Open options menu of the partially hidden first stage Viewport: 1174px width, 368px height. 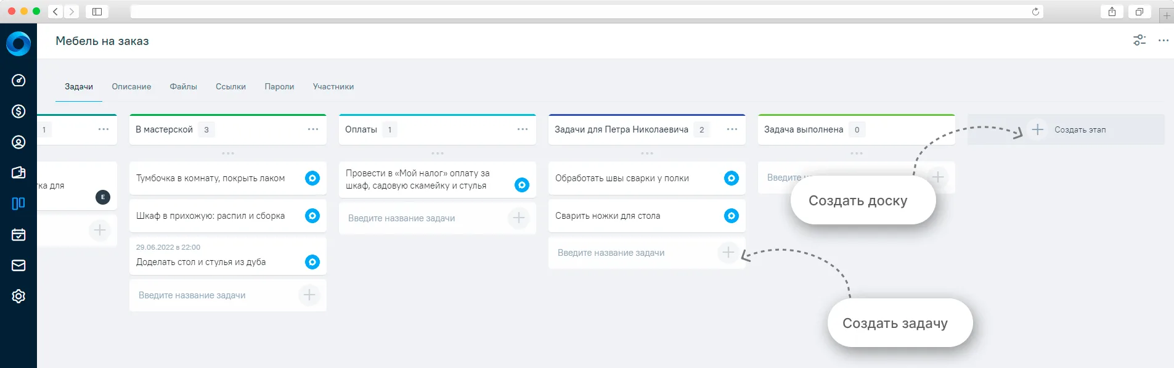point(104,129)
